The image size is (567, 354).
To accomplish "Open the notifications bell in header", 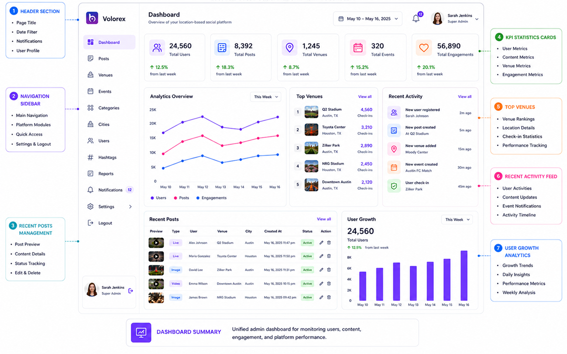I will click(x=416, y=18).
